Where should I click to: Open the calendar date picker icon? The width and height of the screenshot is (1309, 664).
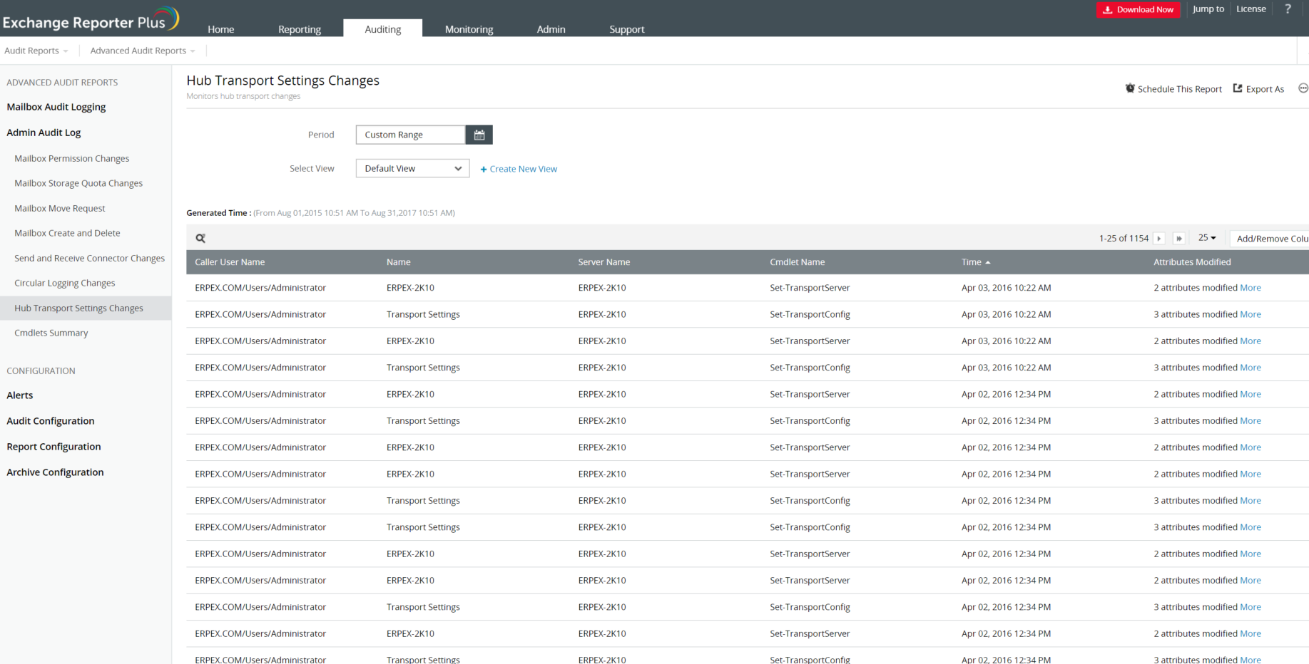479,135
